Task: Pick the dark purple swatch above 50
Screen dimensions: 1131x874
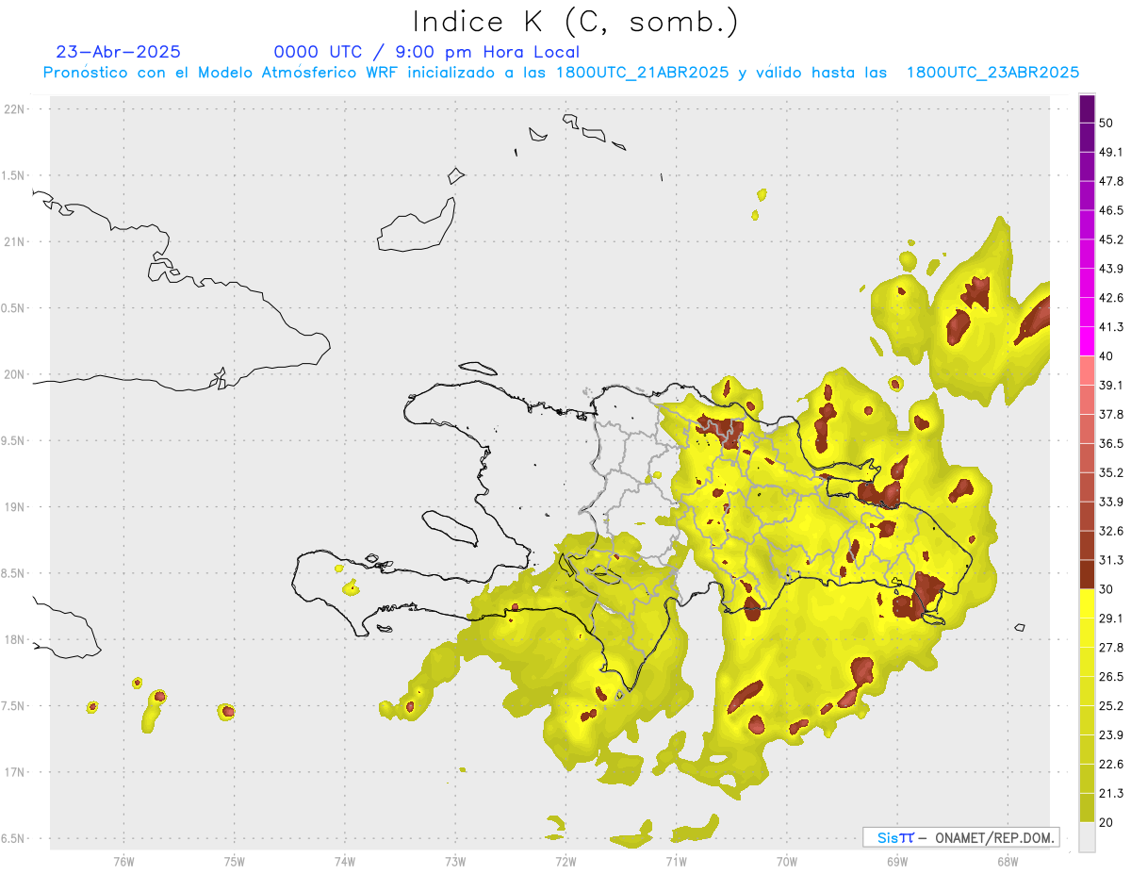Action: click(x=1087, y=108)
